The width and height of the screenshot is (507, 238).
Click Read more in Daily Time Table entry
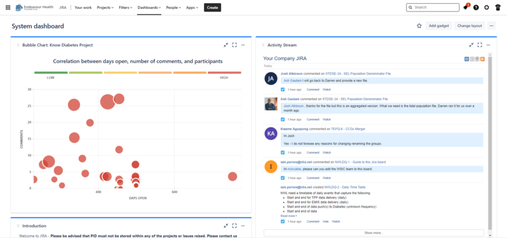click(288, 216)
